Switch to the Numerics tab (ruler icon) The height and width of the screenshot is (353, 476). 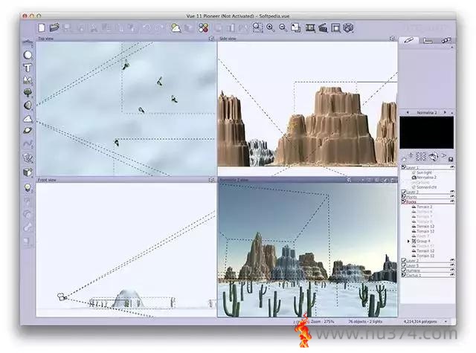(x=428, y=40)
